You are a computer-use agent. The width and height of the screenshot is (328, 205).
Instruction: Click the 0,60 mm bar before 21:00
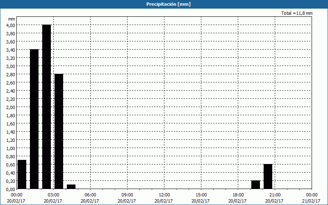[268, 177]
